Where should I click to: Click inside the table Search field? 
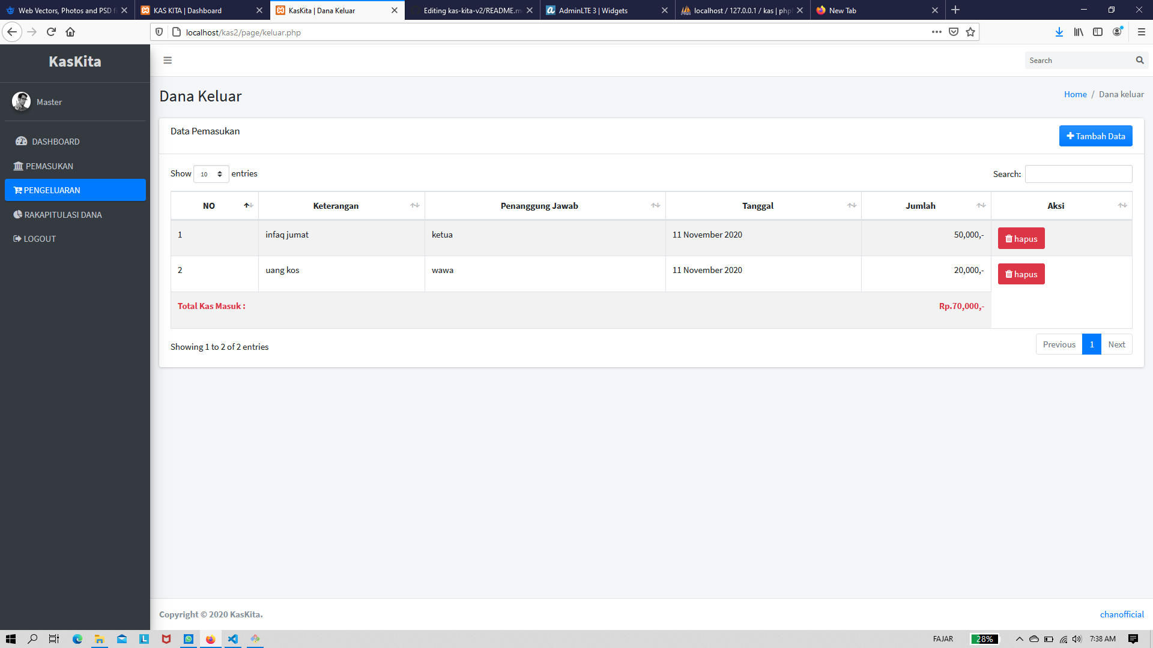click(1078, 174)
